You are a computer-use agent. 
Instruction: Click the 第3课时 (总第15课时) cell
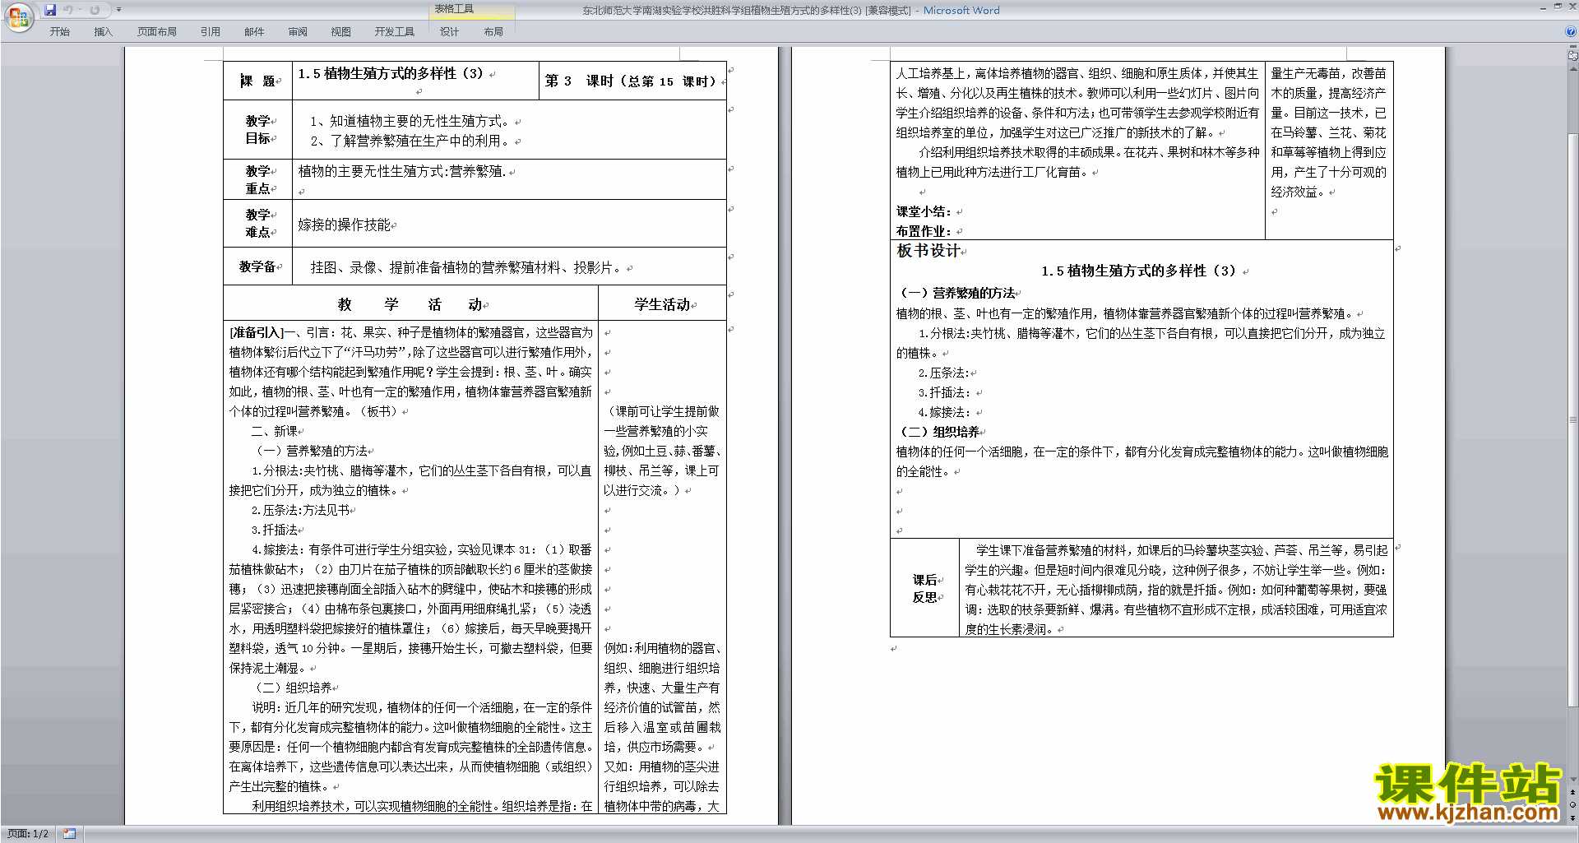click(x=631, y=81)
